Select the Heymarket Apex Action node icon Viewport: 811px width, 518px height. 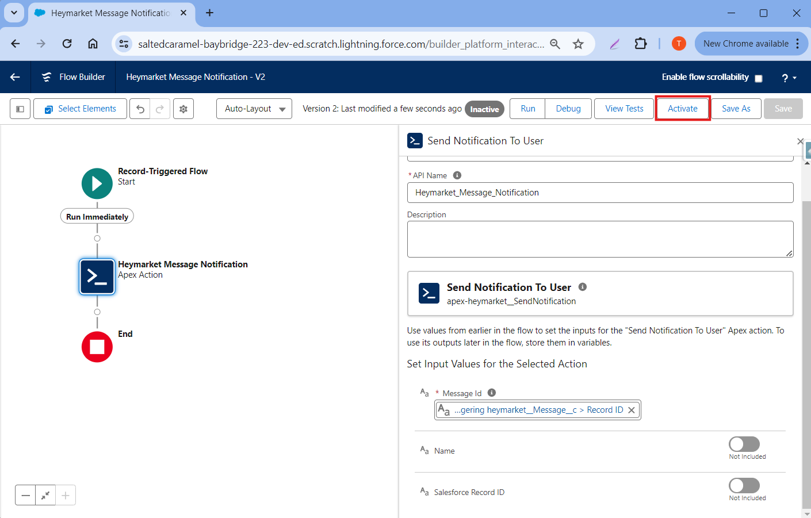97,277
